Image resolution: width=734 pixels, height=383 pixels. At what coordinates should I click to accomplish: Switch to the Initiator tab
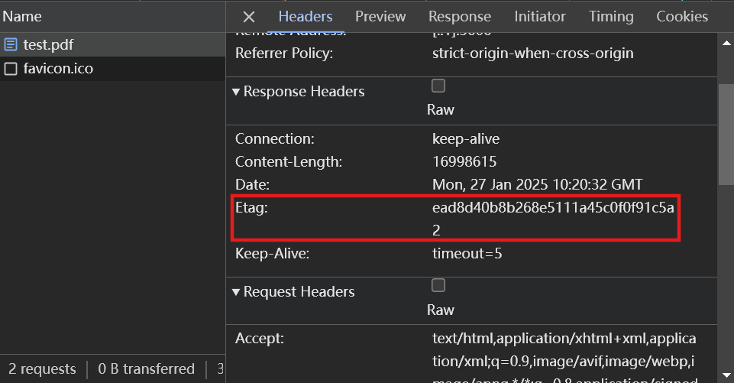pos(539,16)
